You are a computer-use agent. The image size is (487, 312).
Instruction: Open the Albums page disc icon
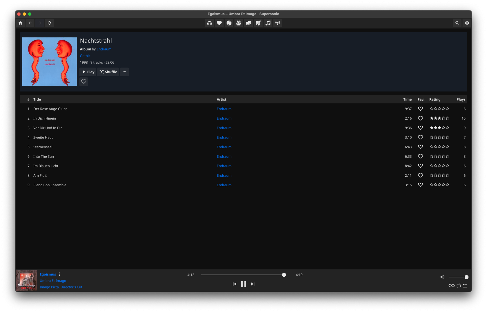[x=229, y=23]
